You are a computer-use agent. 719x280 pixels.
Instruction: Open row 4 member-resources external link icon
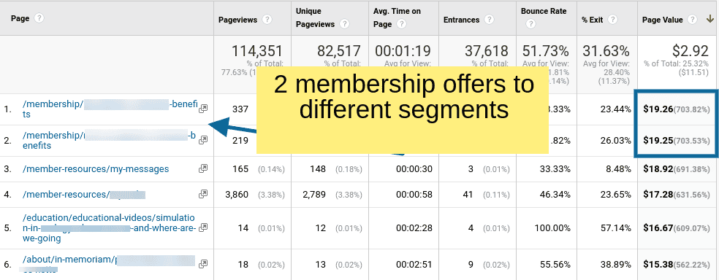click(x=202, y=195)
